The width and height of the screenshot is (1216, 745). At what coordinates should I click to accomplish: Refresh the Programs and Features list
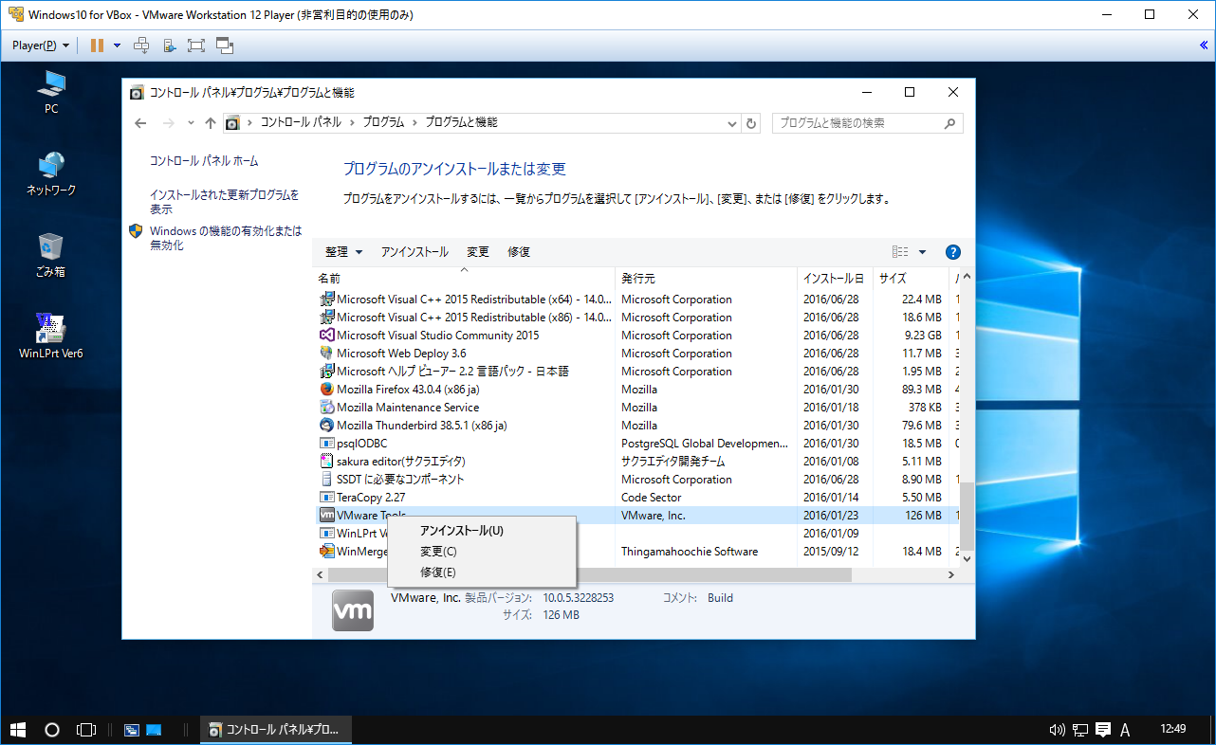point(752,123)
